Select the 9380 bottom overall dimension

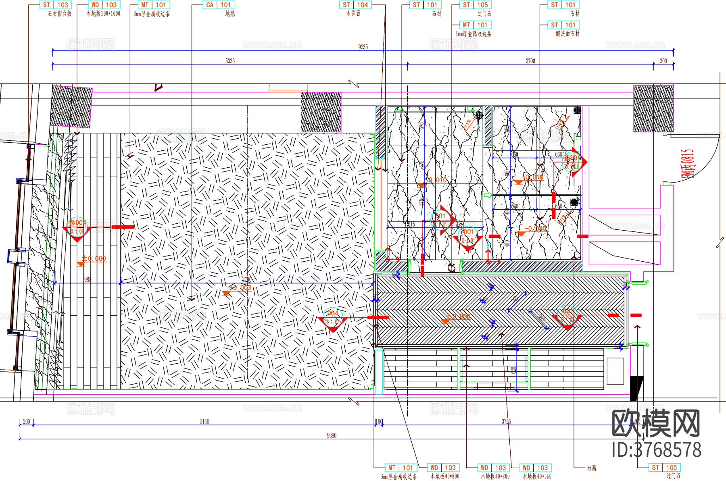tap(332, 435)
